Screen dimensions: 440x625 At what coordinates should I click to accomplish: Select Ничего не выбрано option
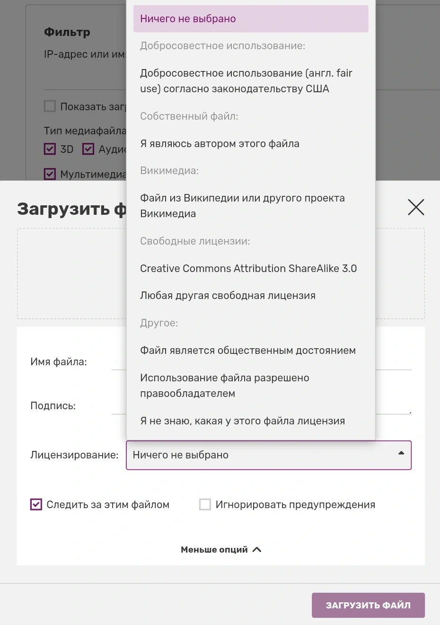click(251, 19)
